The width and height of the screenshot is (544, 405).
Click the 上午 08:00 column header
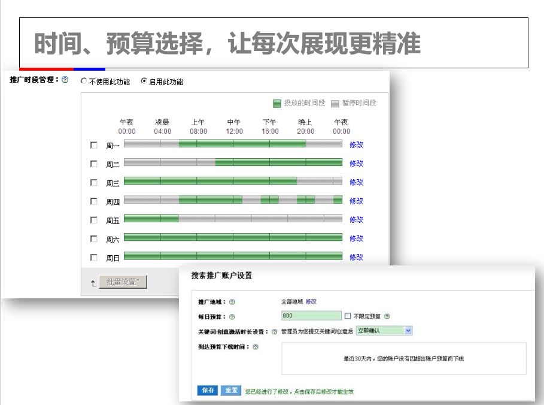[199, 127]
